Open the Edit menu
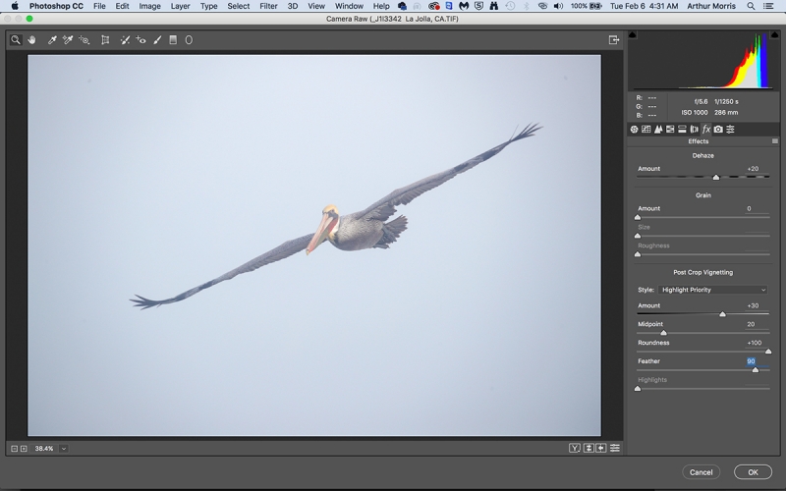 [x=122, y=6]
